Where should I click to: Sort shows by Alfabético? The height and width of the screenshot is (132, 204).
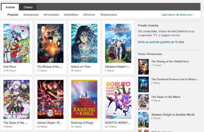tap(71, 15)
